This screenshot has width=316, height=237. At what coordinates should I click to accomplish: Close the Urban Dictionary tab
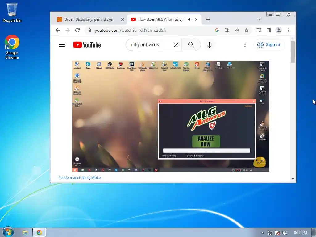point(122,19)
